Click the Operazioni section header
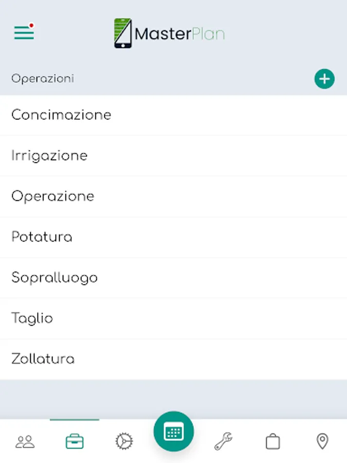 (x=43, y=79)
